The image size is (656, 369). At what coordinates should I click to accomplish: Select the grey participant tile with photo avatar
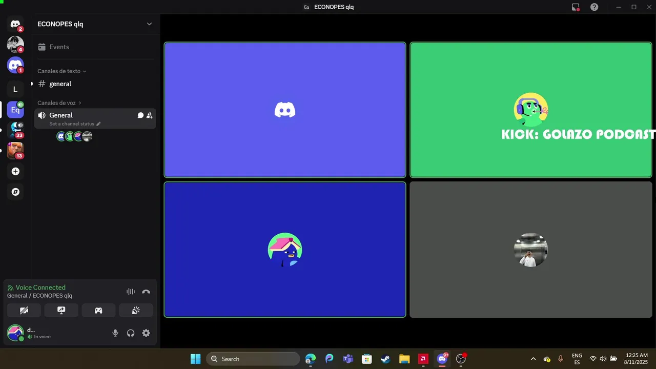click(x=531, y=250)
